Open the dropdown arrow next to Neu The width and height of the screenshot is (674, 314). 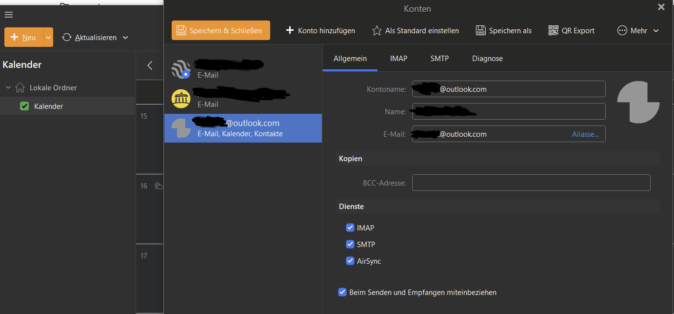click(48, 37)
